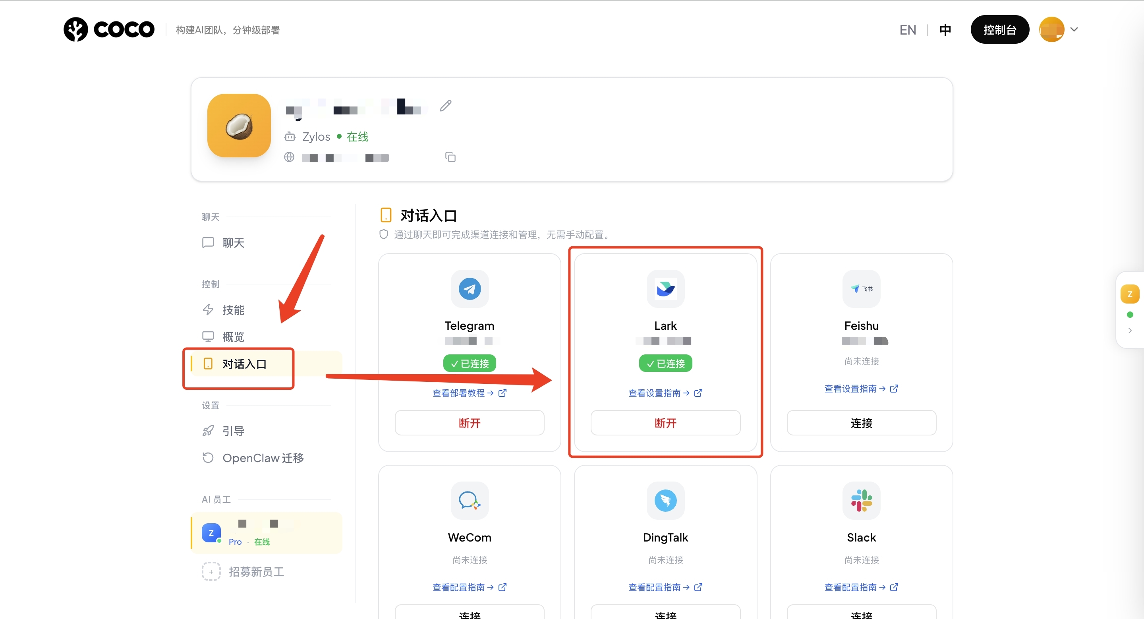The width and height of the screenshot is (1144, 619).
Task: Open the 聊天 sidebar item
Action: tap(267, 243)
